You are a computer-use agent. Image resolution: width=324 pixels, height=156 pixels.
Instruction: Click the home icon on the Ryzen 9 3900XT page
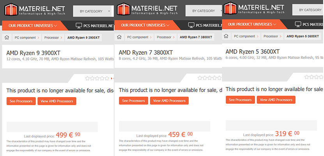7,38
